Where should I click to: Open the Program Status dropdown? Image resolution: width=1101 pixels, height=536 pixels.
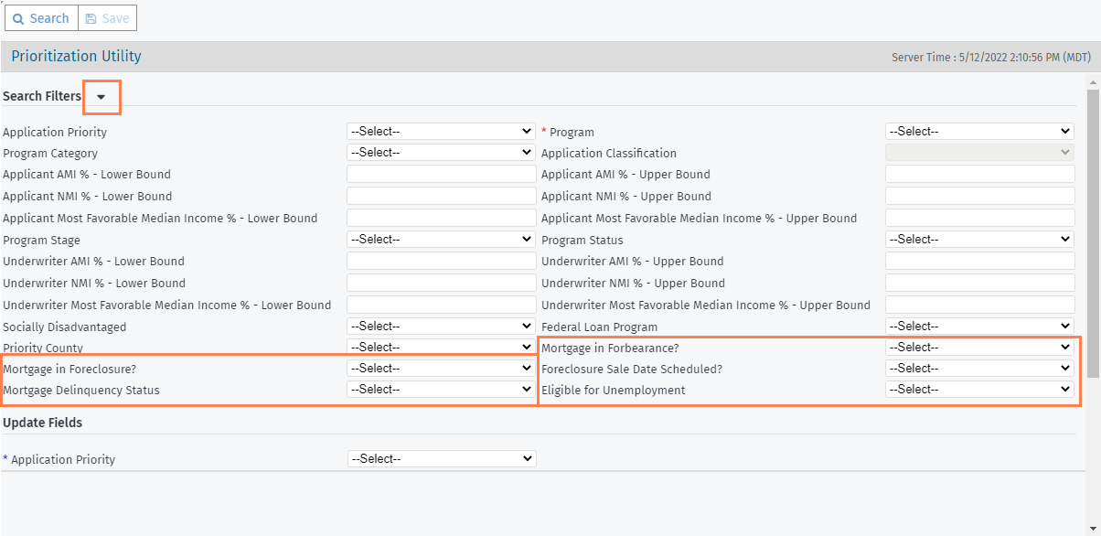tap(979, 240)
